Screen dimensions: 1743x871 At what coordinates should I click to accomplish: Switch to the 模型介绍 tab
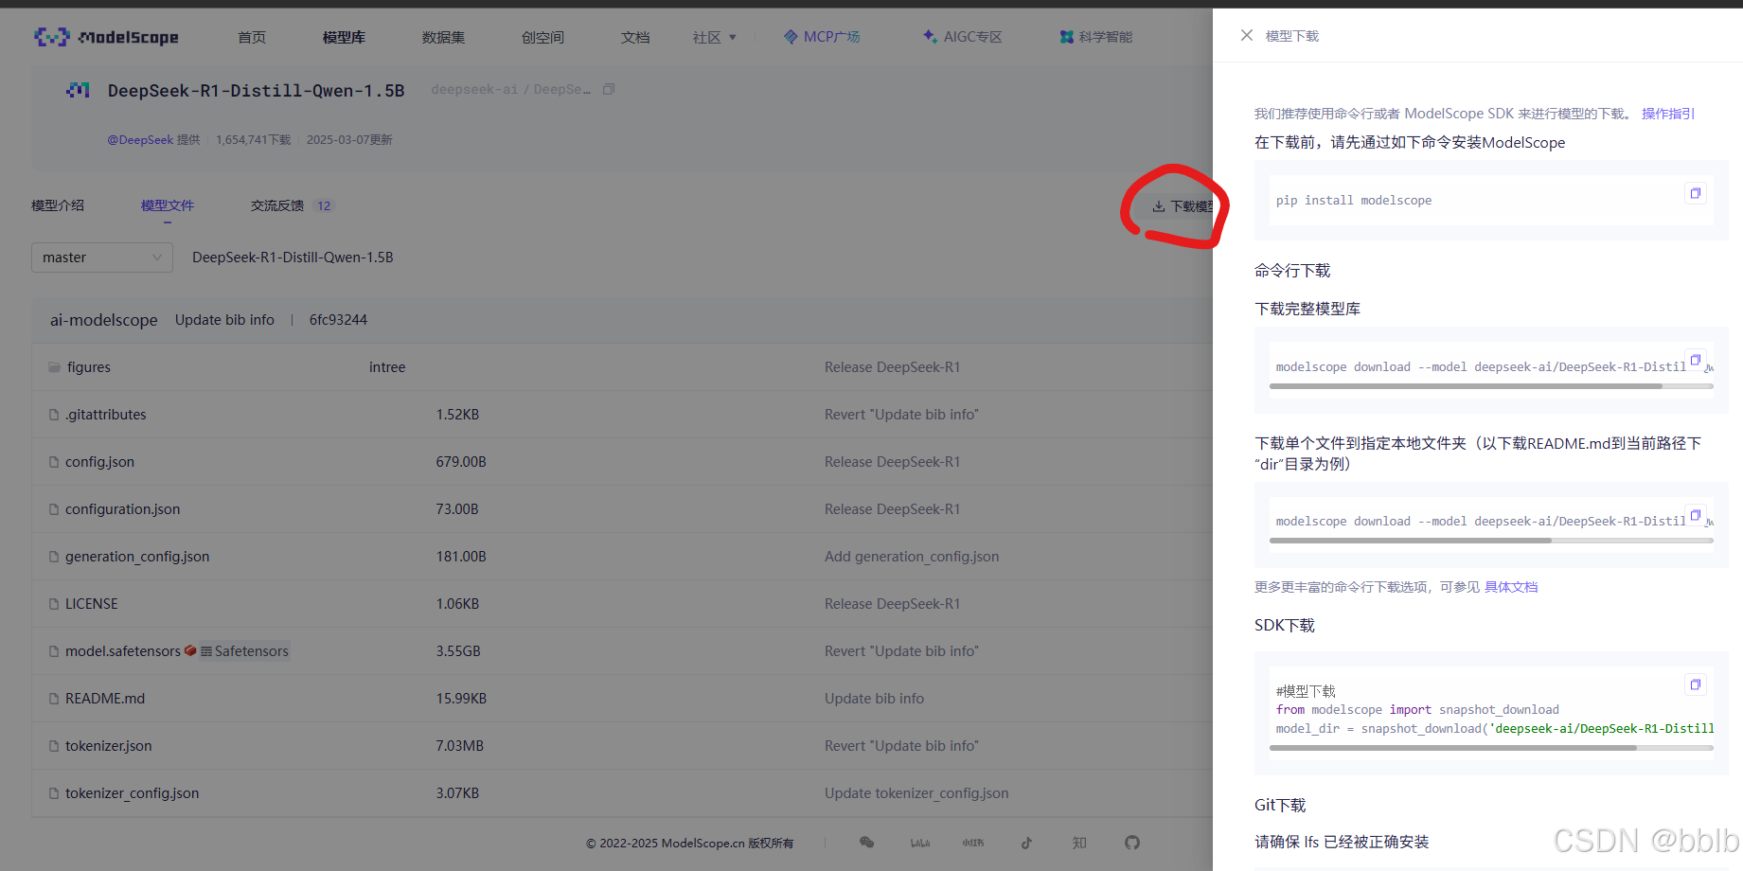[x=58, y=205]
